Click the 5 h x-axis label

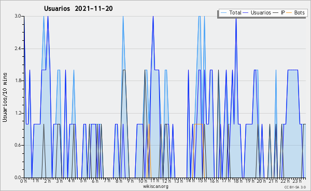(x=83, y=181)
